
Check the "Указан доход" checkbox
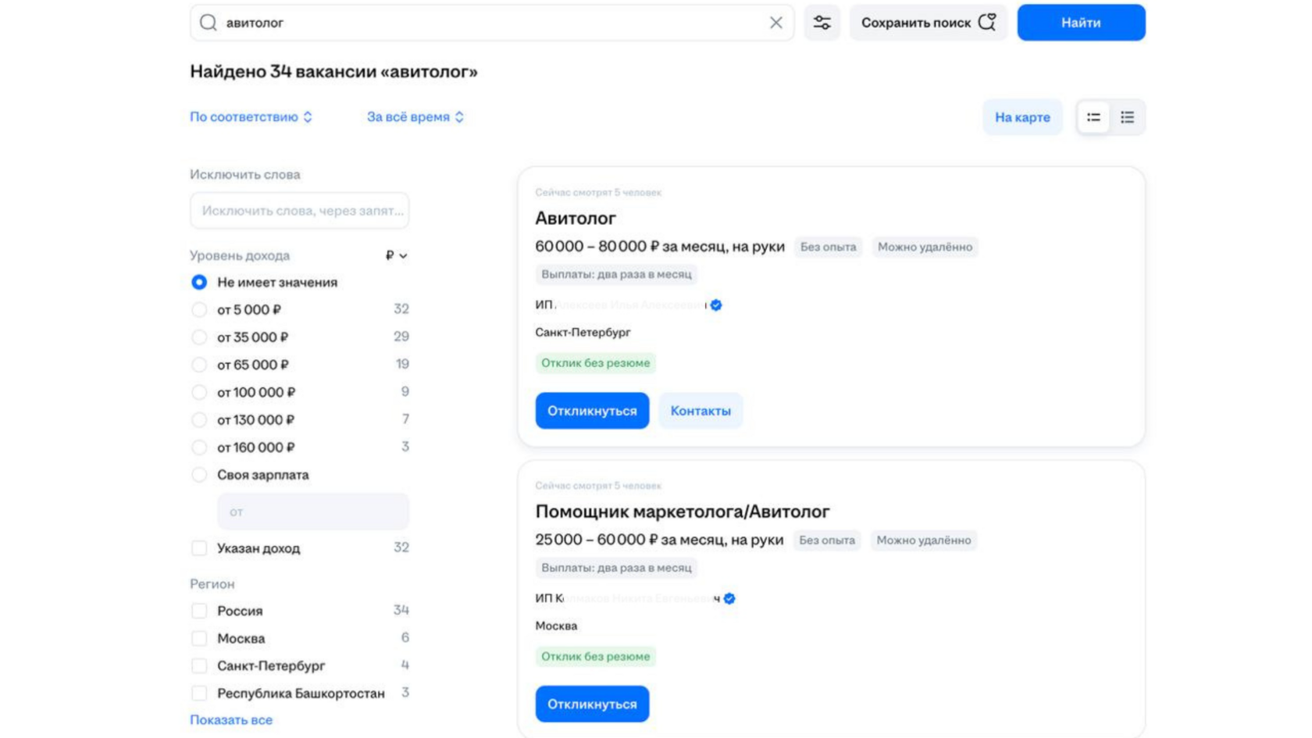[199, 548]
